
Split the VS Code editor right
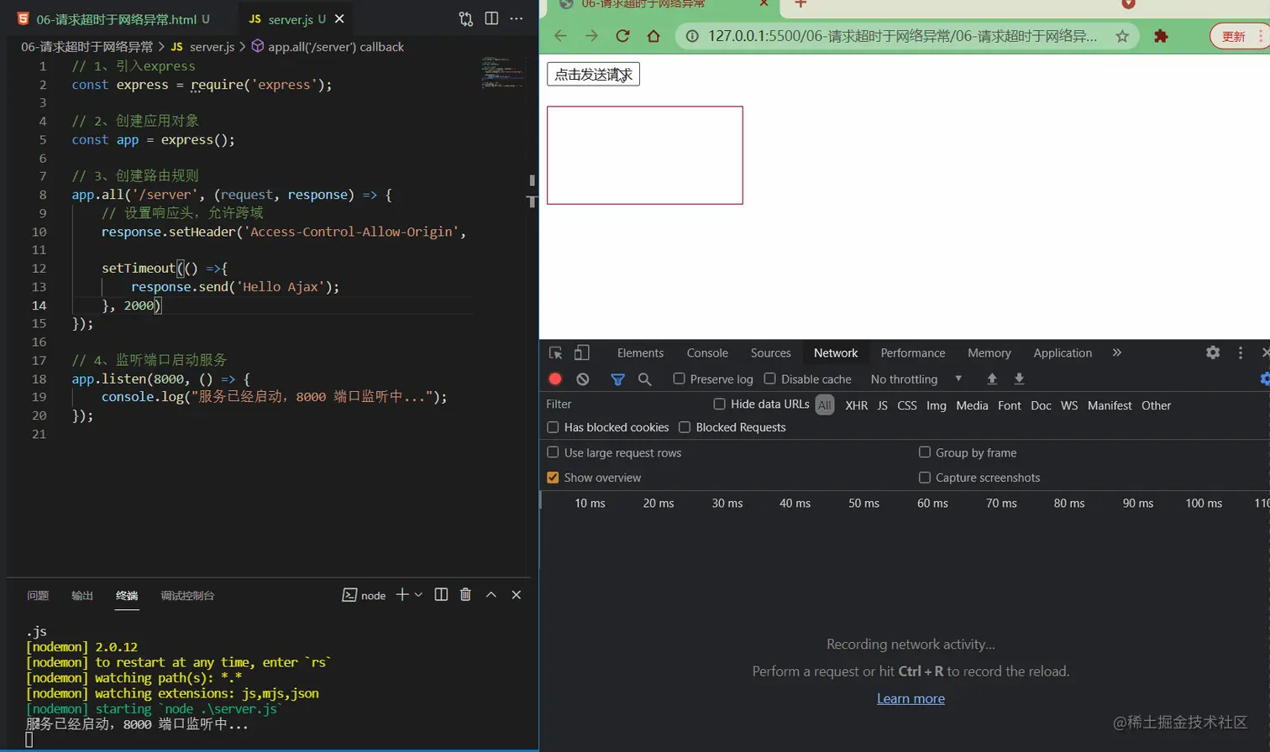tap(491, 18)
